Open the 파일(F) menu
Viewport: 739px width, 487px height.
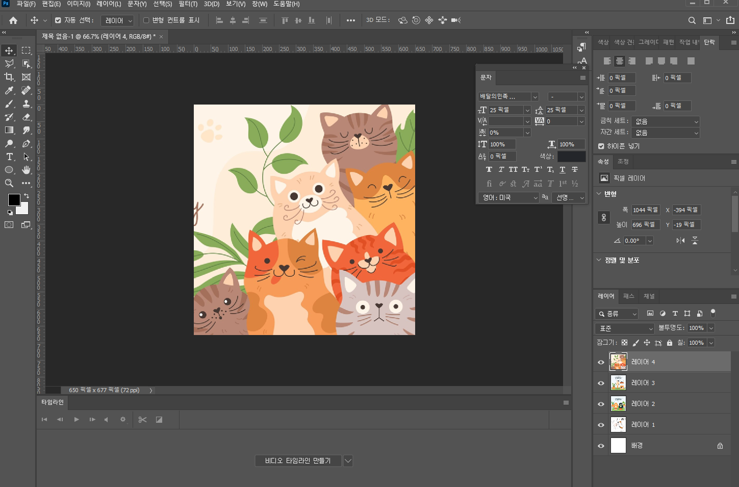click(x=26, y=4)
